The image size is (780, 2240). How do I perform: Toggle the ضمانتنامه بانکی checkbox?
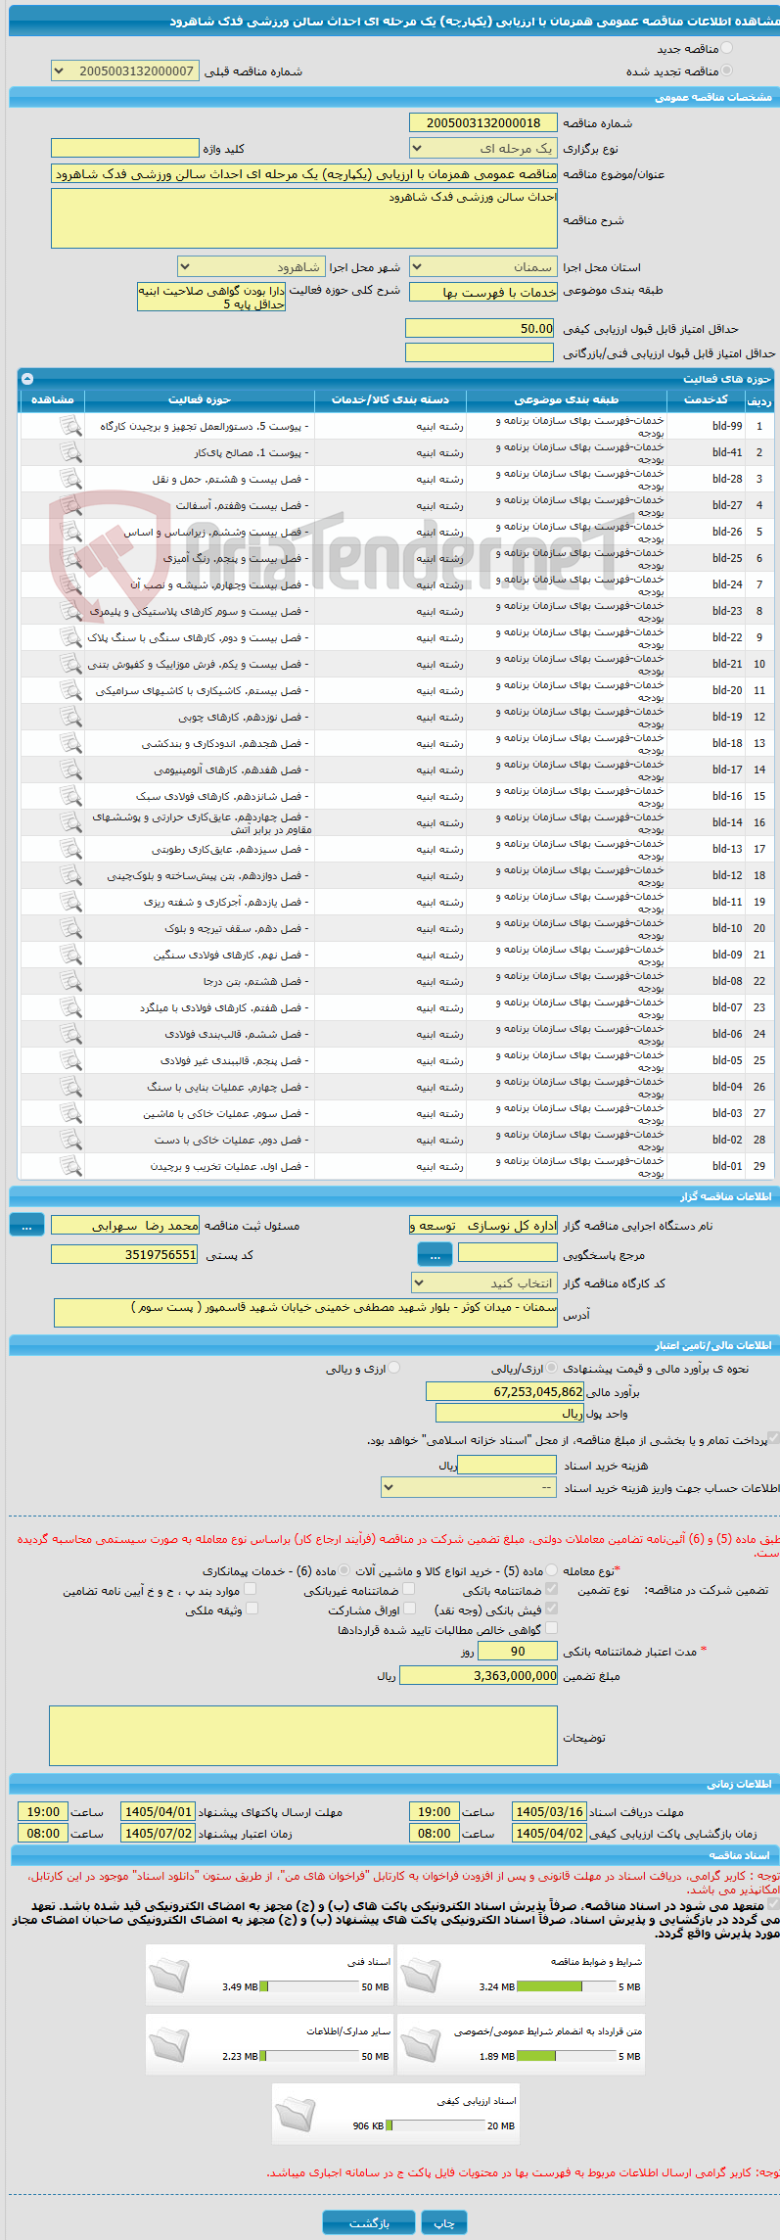point(551,1589)
